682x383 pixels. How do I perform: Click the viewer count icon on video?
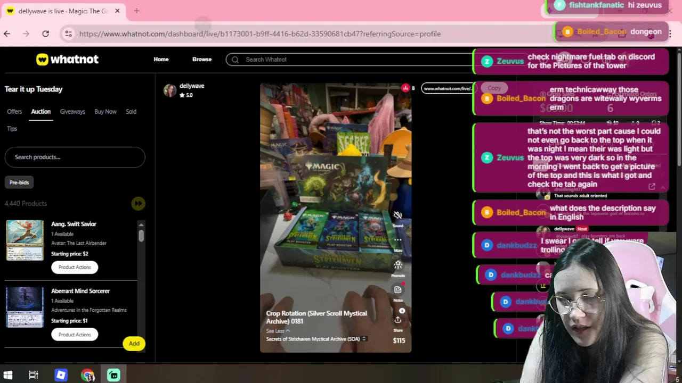(405, 88)
